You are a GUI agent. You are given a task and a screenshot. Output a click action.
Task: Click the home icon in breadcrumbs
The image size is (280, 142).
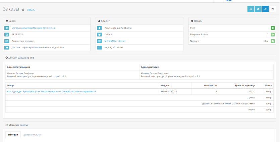[x=23, y=10]
